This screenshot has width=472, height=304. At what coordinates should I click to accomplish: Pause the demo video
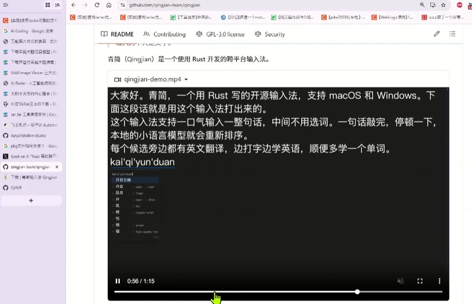coord(118,281)
